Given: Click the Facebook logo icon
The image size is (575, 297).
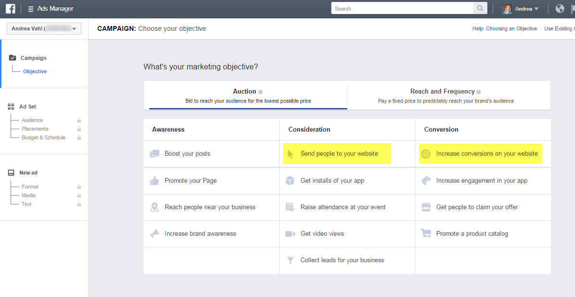Looking at the screenshot, I should (x=10, y=8).
